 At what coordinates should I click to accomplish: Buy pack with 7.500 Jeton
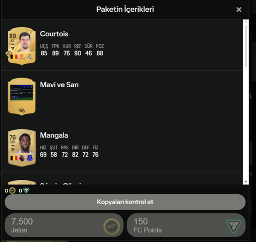pyautogui.click(x=64, y=226)
